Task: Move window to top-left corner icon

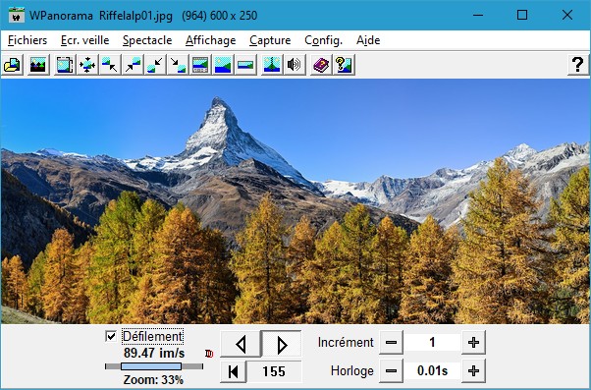Action: 110,65
